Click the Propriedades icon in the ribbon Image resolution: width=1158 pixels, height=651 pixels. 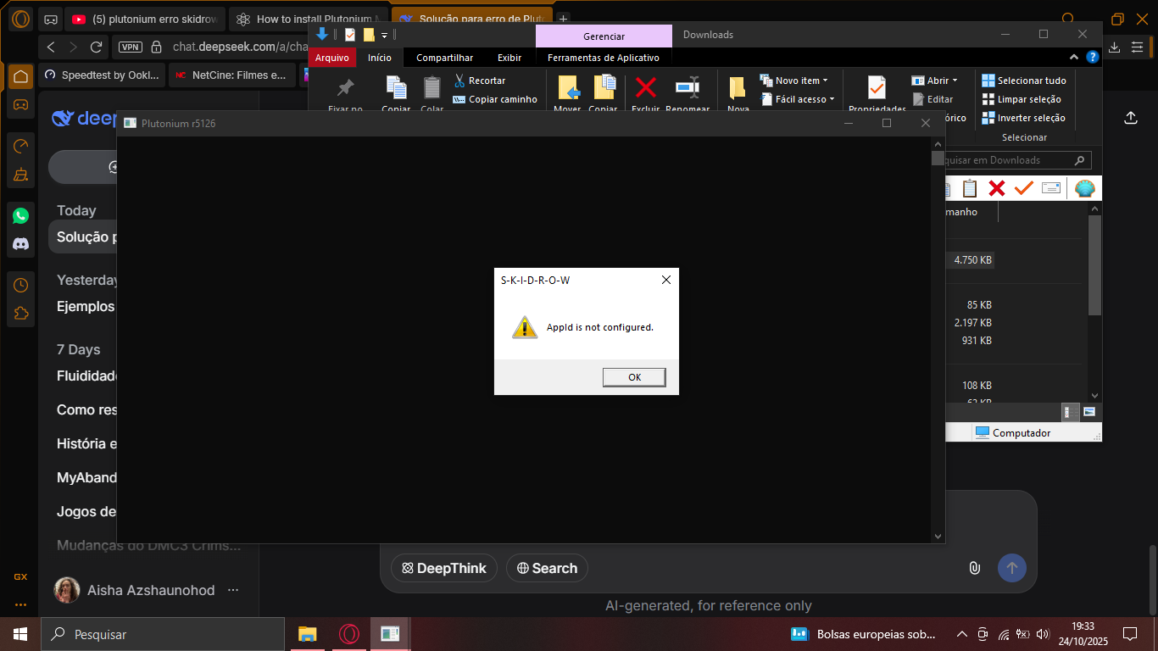877,88
